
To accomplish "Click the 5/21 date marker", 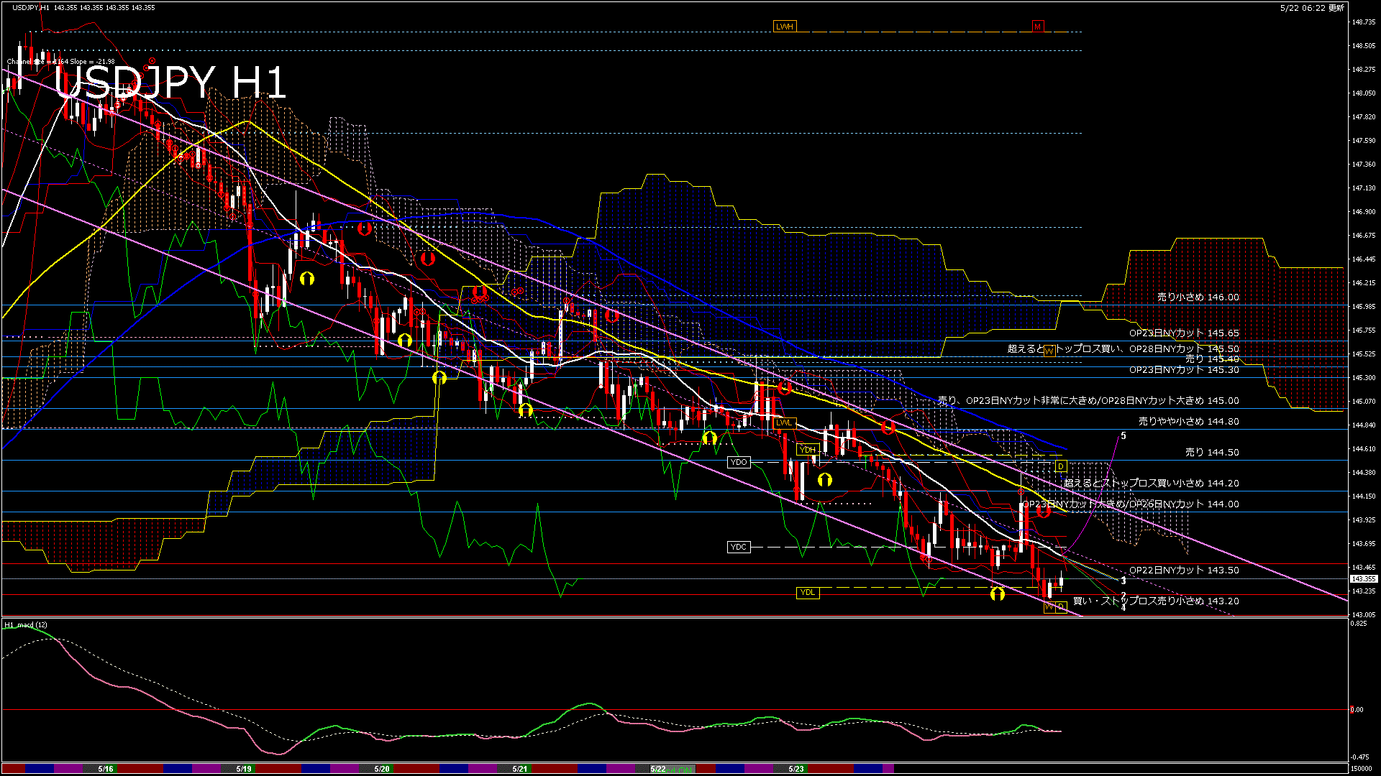I will point(520,769).
